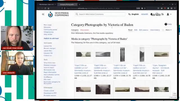
Task: Go to browser home icon
Action: 49,8
